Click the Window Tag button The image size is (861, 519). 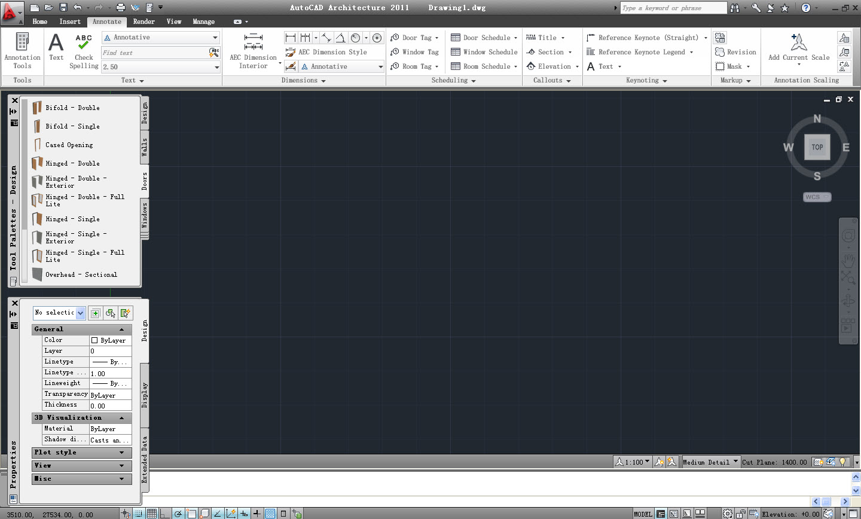[x=414, y=52]
